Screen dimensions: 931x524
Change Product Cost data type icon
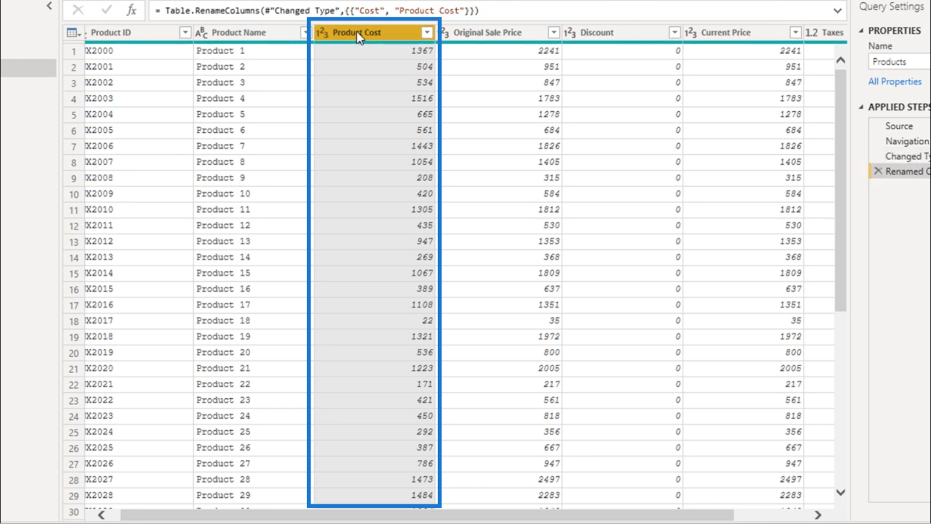(322, 33)
